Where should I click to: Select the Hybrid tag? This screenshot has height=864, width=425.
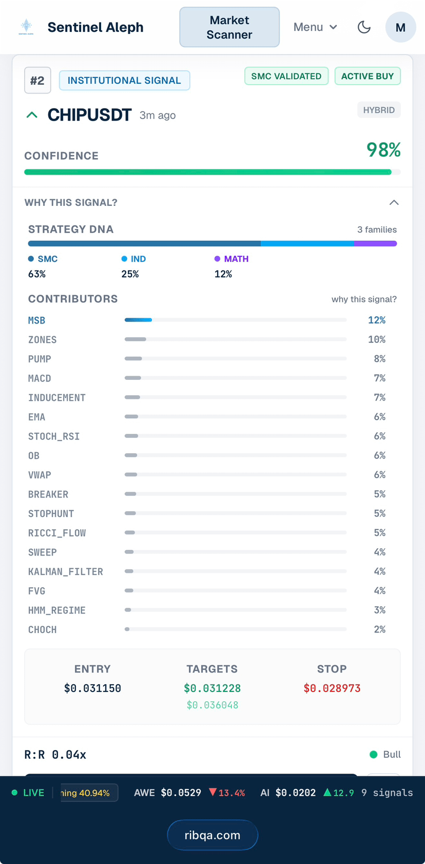pyautogui.click(x=379, y=110)
